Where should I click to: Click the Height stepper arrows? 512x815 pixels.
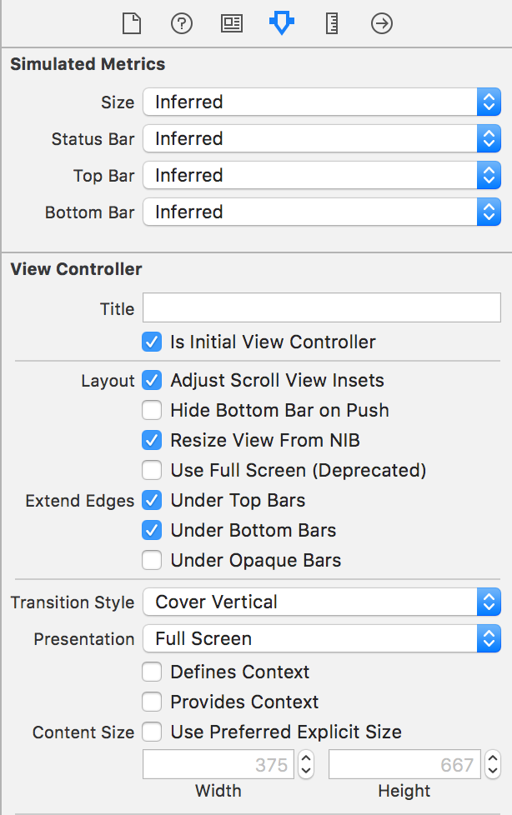[x=492, y=764]
